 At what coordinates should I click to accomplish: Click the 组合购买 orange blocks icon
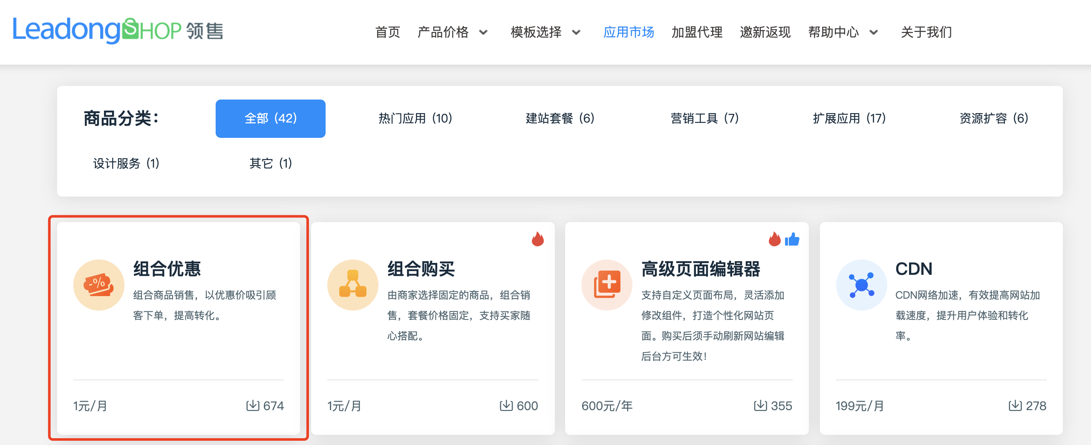click(353, 285)
